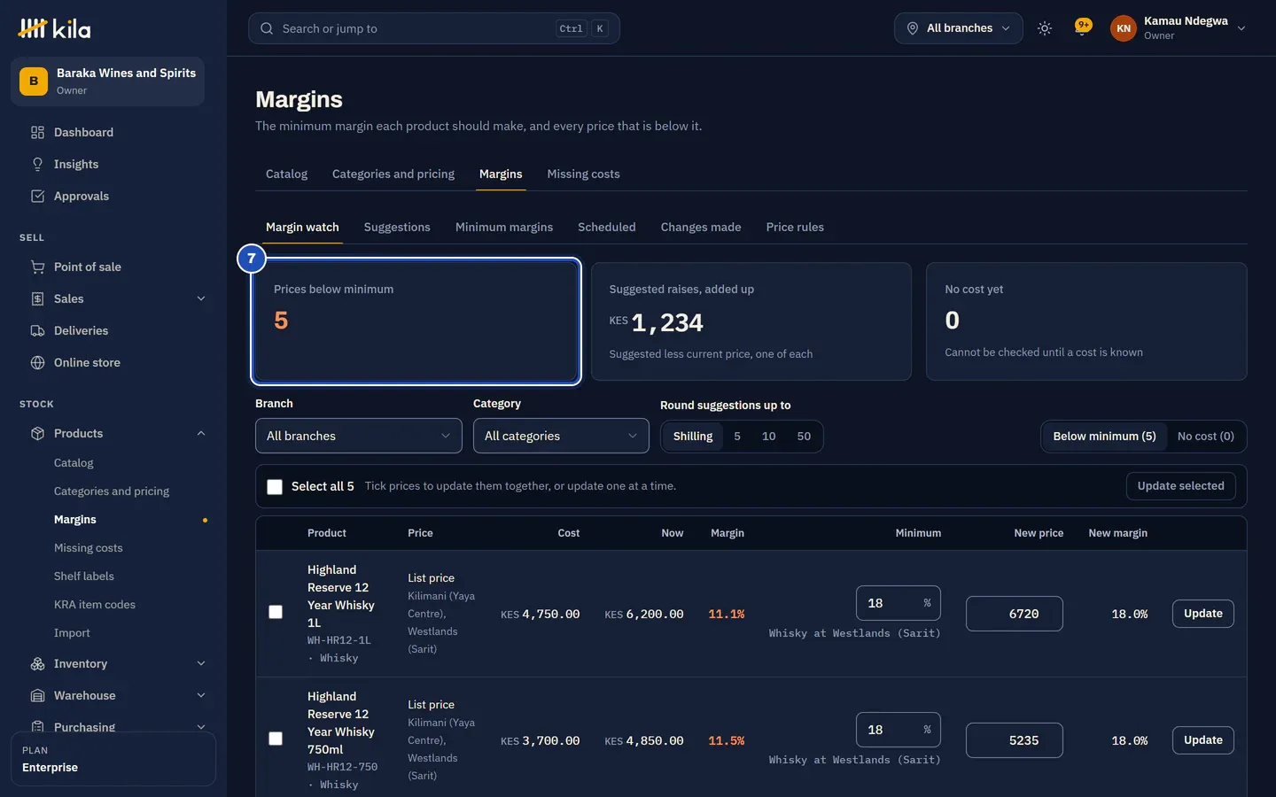Open Point of sale cart icon
1276x797 pixels.
coord(37,267)
